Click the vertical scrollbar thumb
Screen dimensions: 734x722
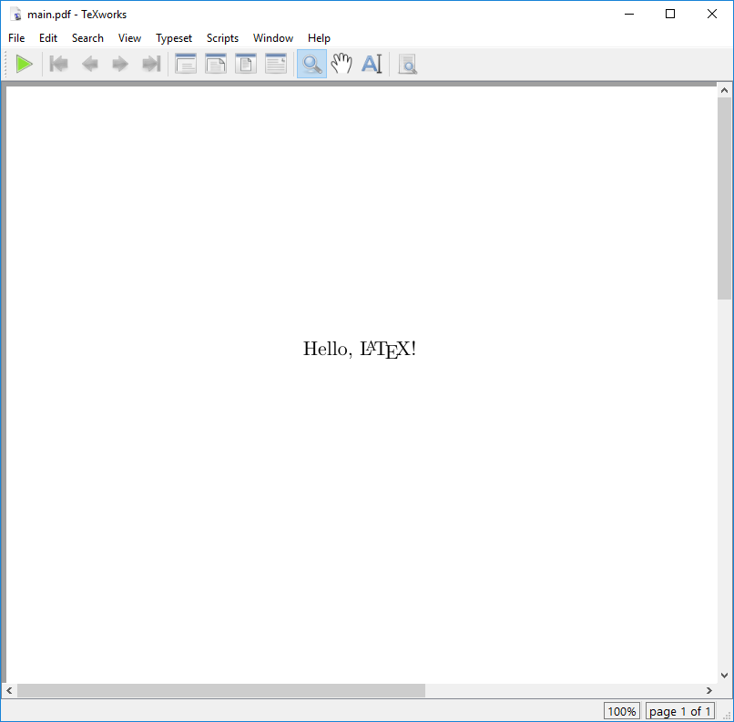724,198
